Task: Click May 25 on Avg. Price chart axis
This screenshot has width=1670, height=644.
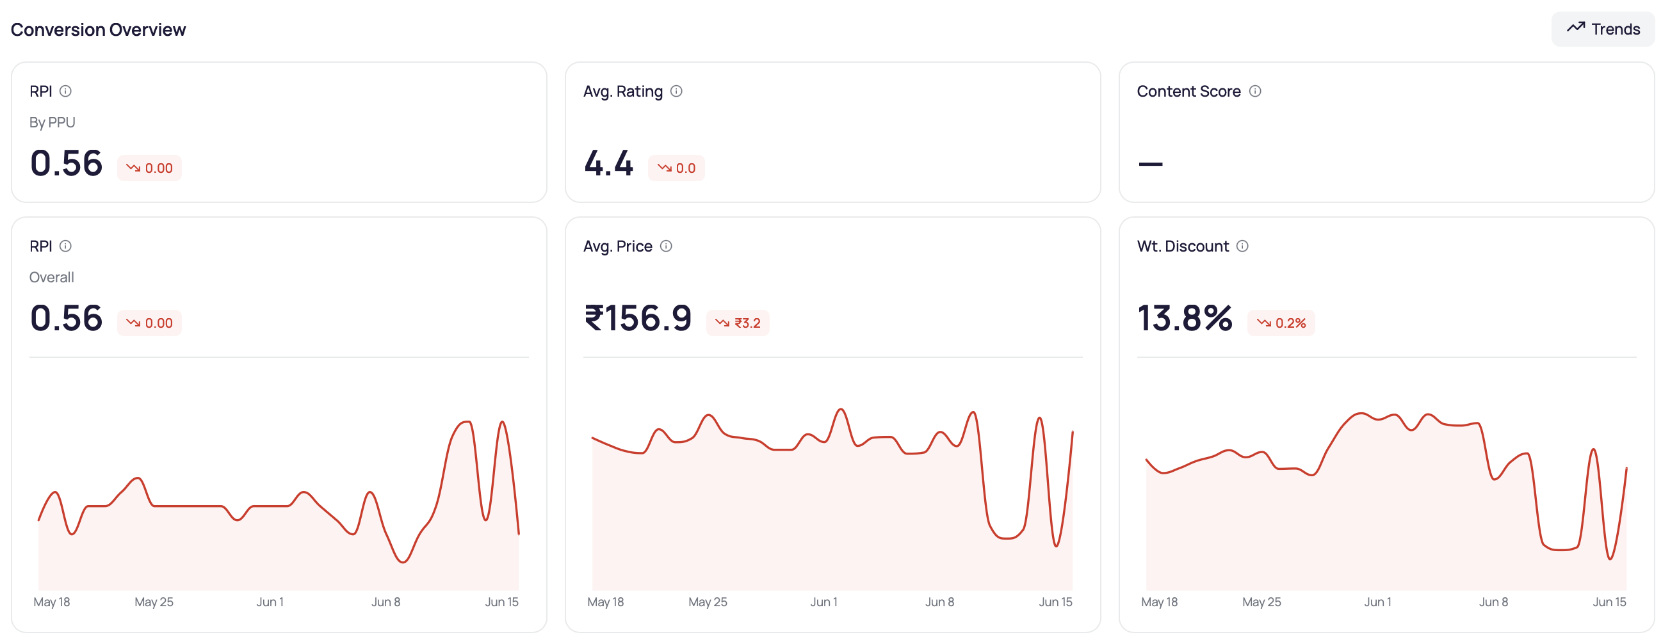Action: (x=708, y=602)
